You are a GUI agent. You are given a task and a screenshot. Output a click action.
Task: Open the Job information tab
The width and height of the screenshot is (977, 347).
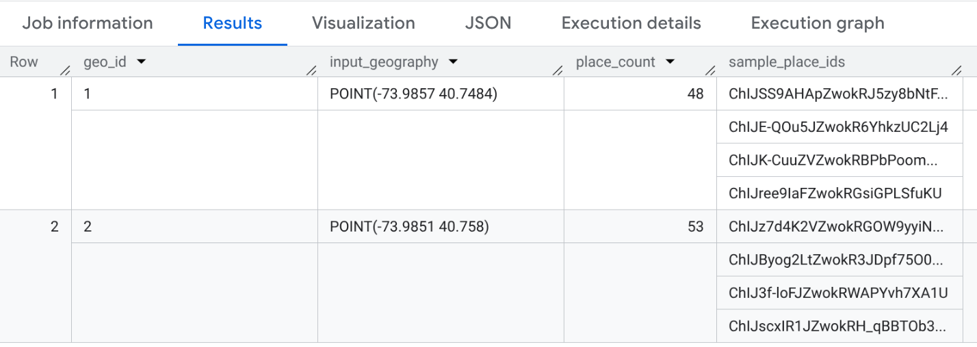(x=88, y=23)
